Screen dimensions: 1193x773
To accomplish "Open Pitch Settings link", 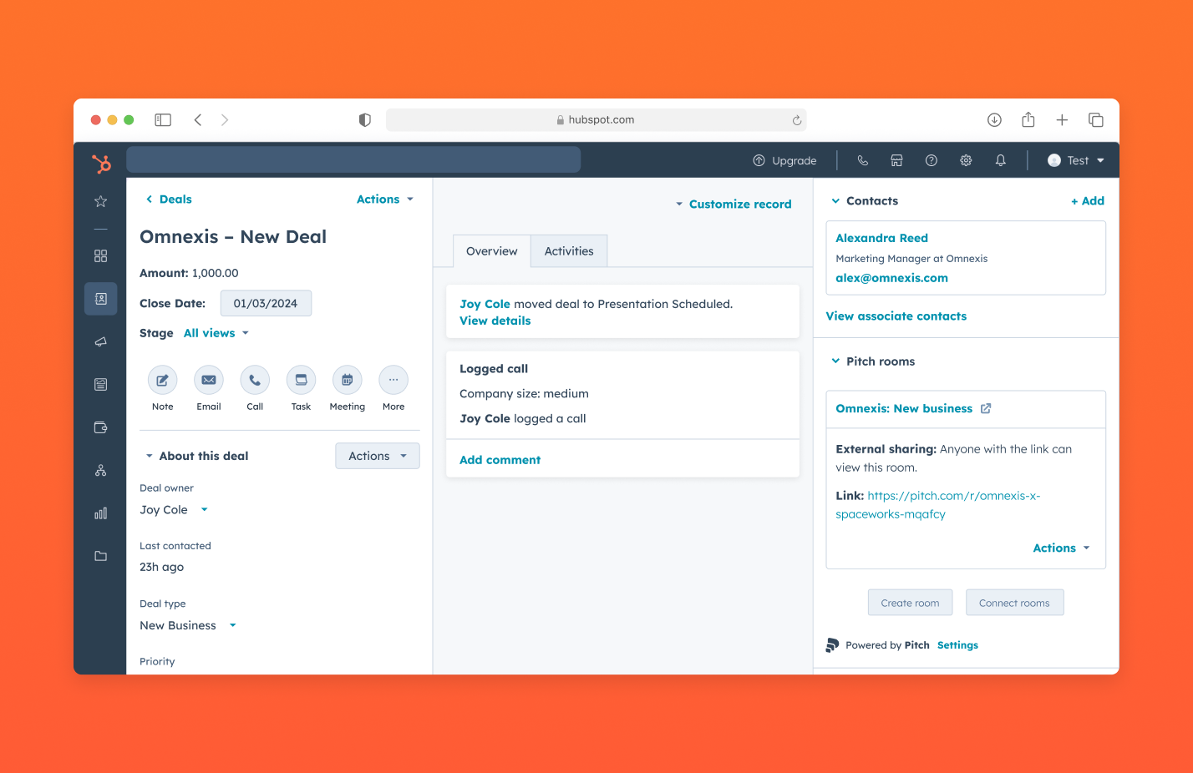I will [x=957, y=645].
